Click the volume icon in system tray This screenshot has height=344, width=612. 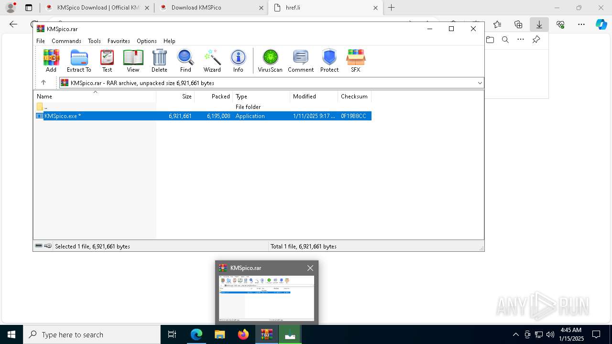pos(550,334)
